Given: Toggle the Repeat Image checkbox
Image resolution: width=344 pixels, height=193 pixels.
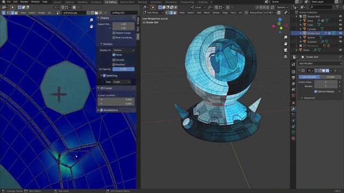Looking at the screenshot, I should pos(113,33).
